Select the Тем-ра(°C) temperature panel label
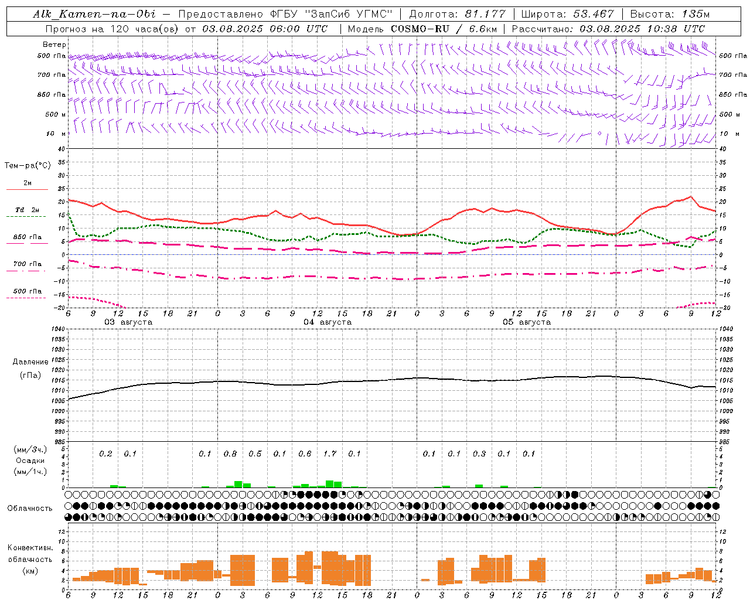The image size is (750, 600). click(28, 166)
